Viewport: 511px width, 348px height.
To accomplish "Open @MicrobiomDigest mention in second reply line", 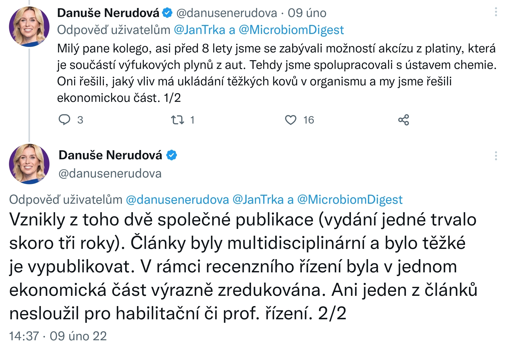I will [350, 200].
